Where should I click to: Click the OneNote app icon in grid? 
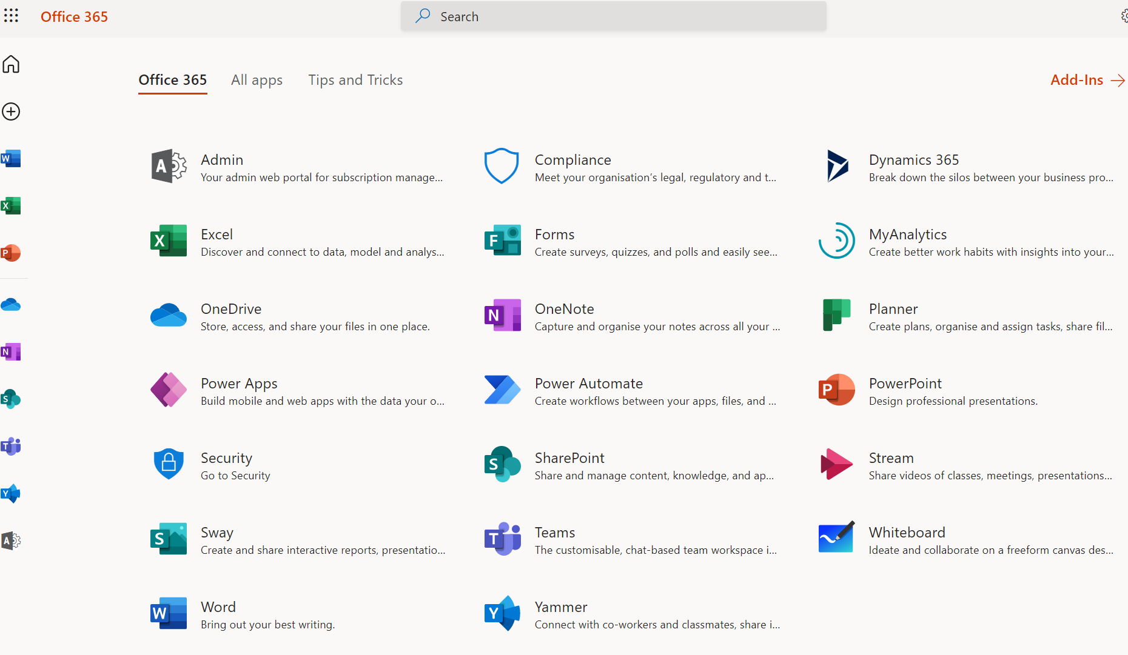click(502, 315)
